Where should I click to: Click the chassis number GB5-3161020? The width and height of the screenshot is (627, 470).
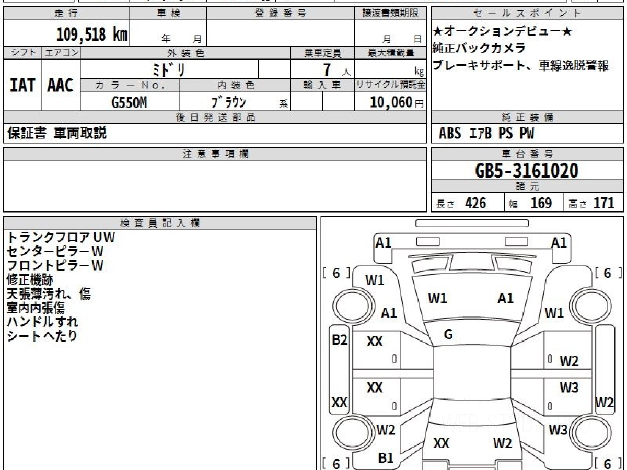[x=527, y=171]
